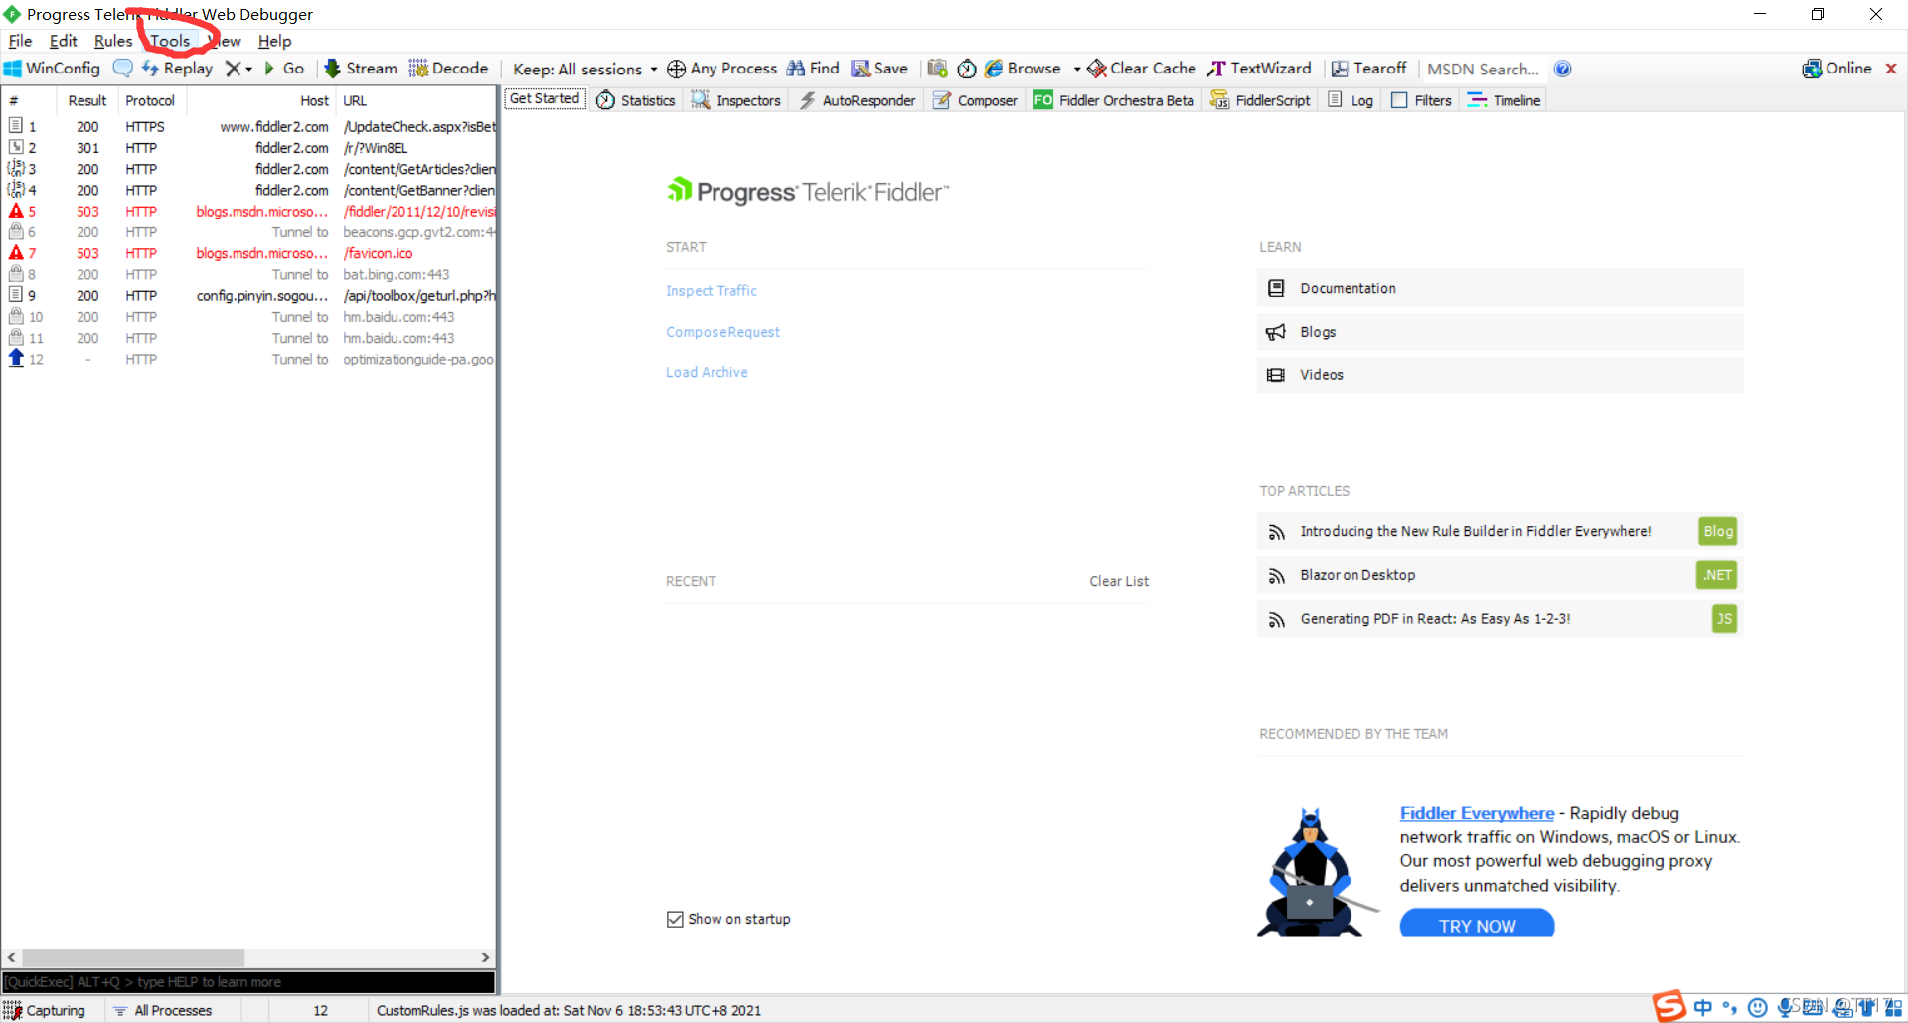Save sessions with the Save icon
The image size is (1908, 1023).
879,69
